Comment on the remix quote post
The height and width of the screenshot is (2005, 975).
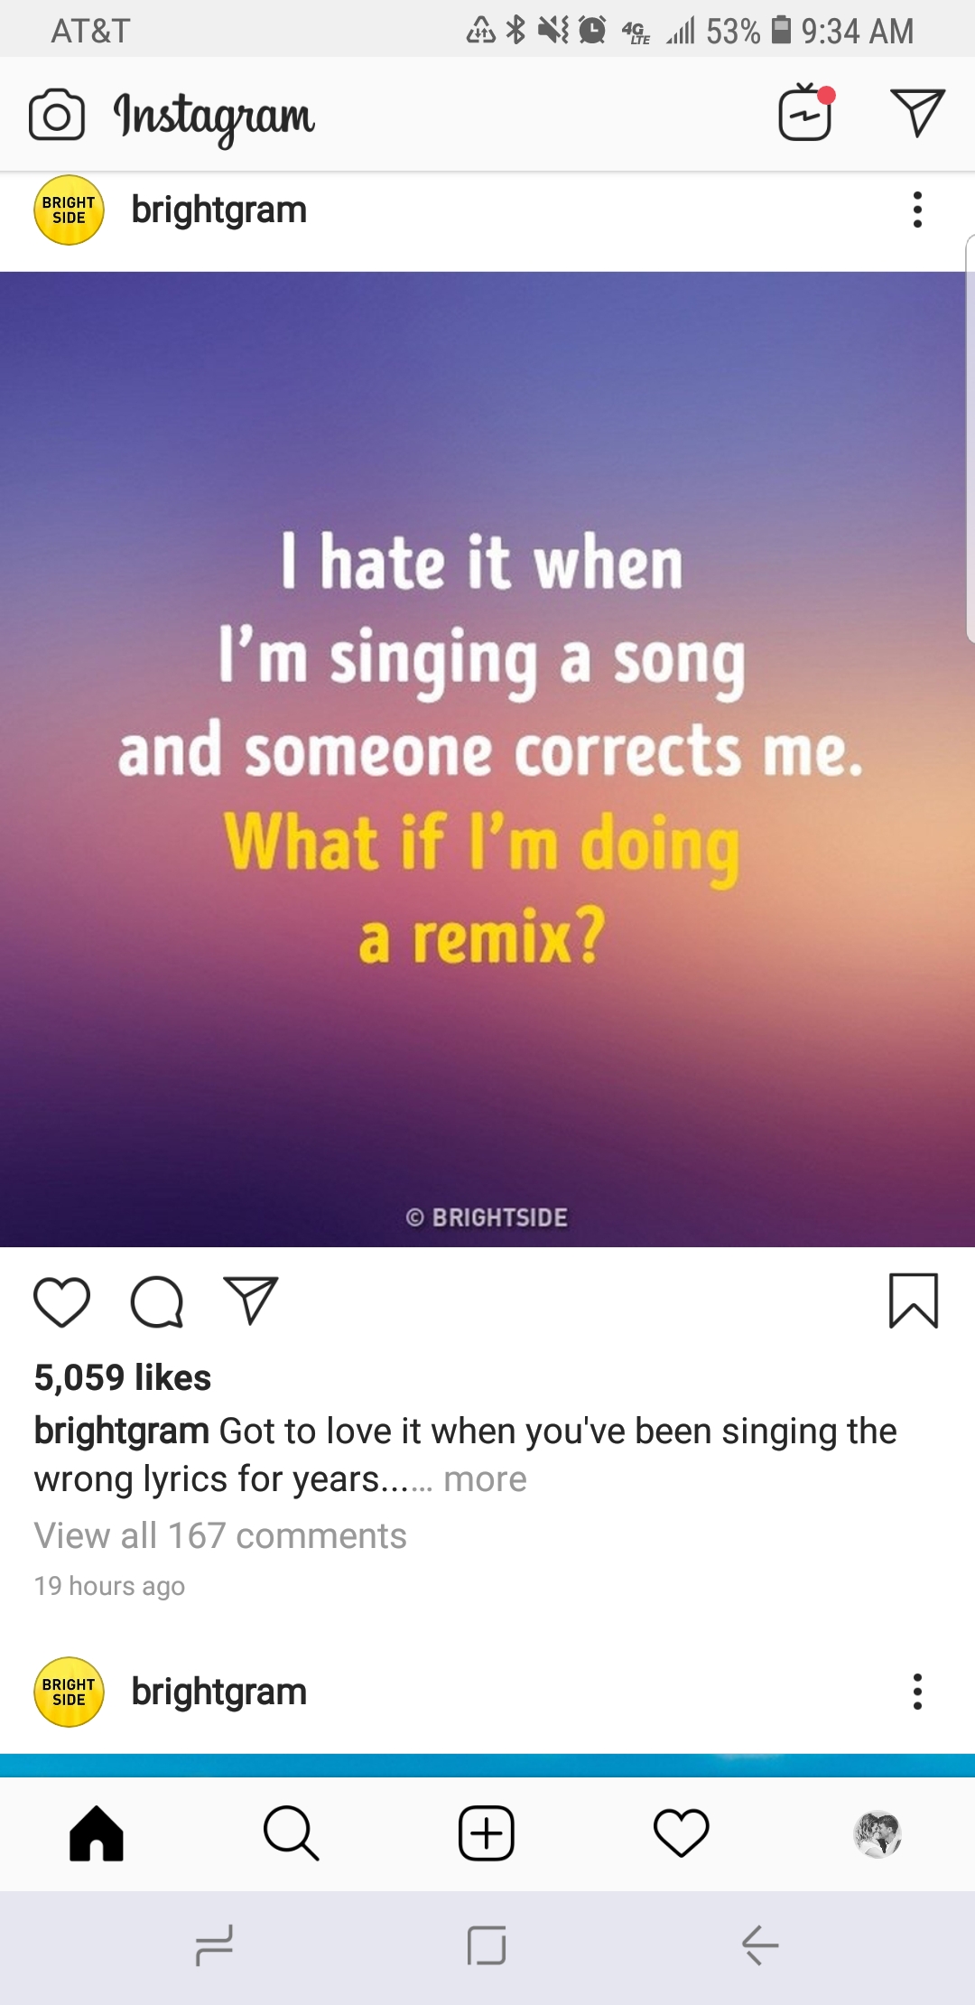tap(157, 1302)
